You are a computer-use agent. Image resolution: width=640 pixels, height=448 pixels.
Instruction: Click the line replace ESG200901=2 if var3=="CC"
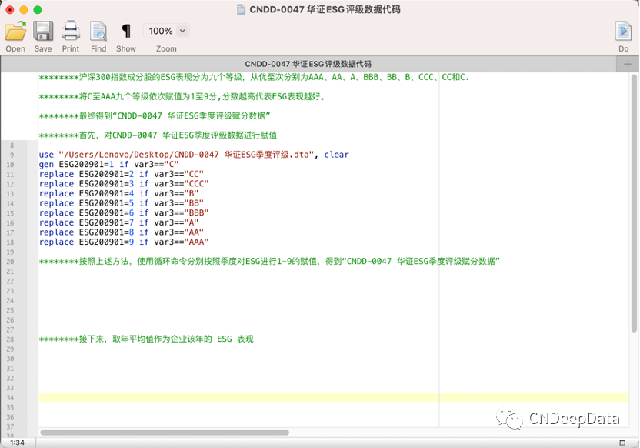click(x=122, y=175)
